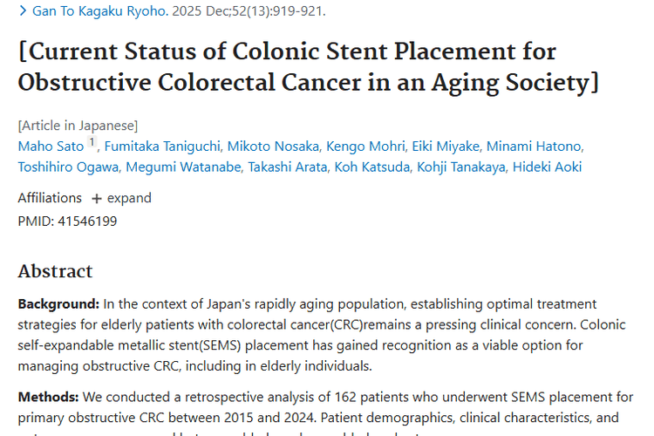654x436 pixels.
Task: Click the Abstract section heading
Action: pos(55,271)
